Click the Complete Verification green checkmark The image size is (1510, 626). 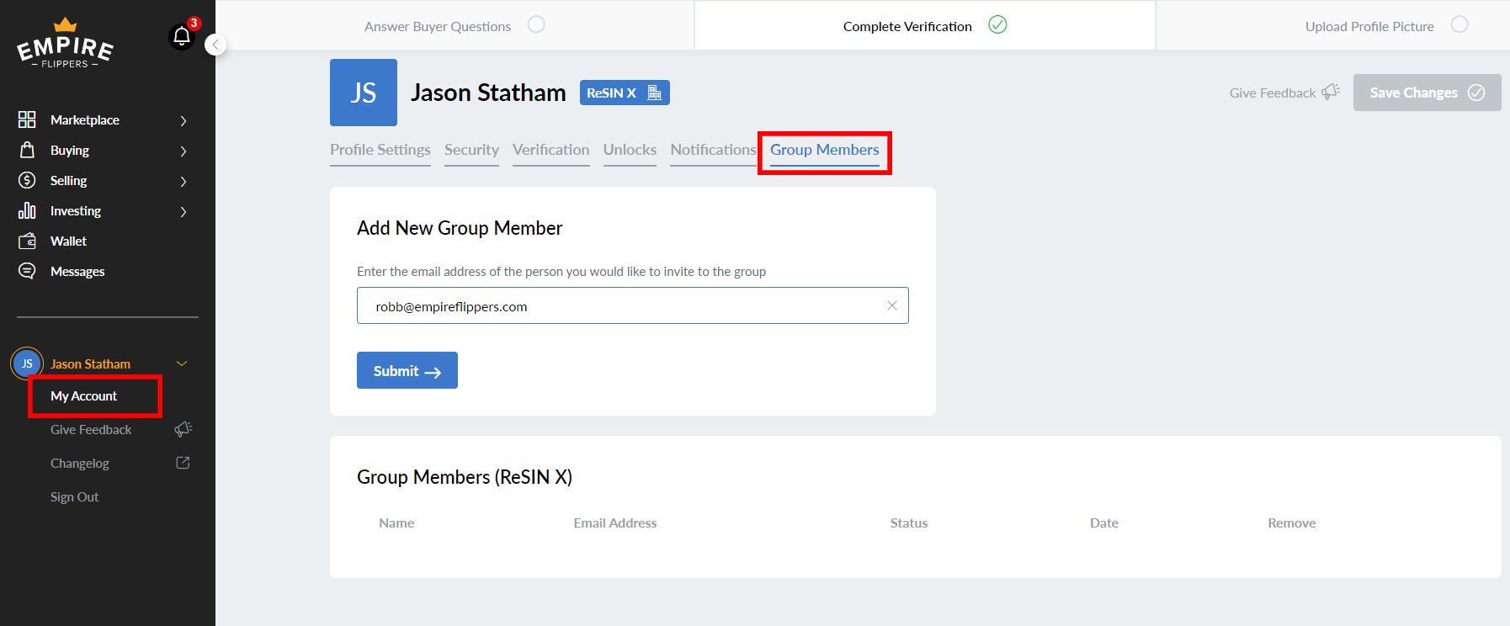click(x=997, y=24)
